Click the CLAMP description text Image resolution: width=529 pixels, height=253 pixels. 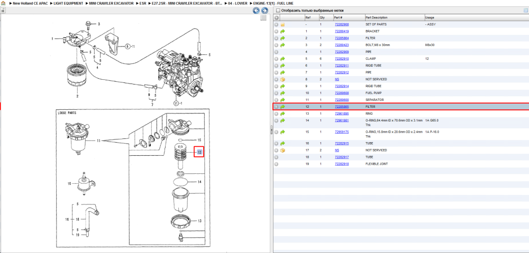370,59
